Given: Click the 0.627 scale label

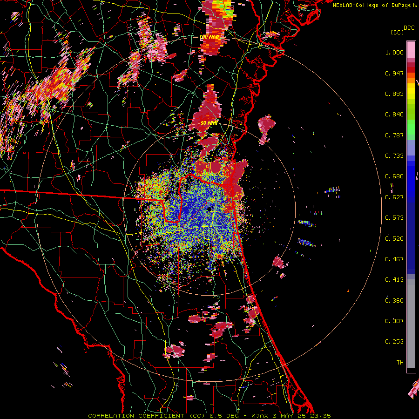Looking at the screenshot, I should point(394,197).
